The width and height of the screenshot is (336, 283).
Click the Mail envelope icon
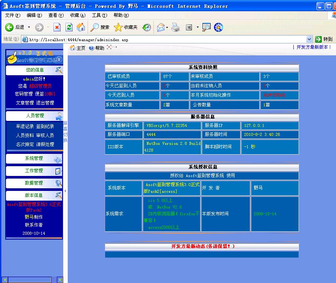pyautogui.click(x=161, y=27)
